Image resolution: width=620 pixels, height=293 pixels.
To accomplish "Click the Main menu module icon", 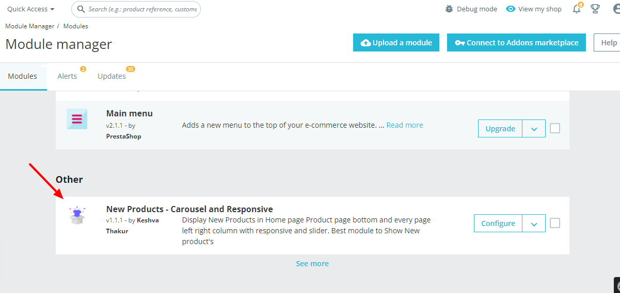I will click(x=77, y=119).
